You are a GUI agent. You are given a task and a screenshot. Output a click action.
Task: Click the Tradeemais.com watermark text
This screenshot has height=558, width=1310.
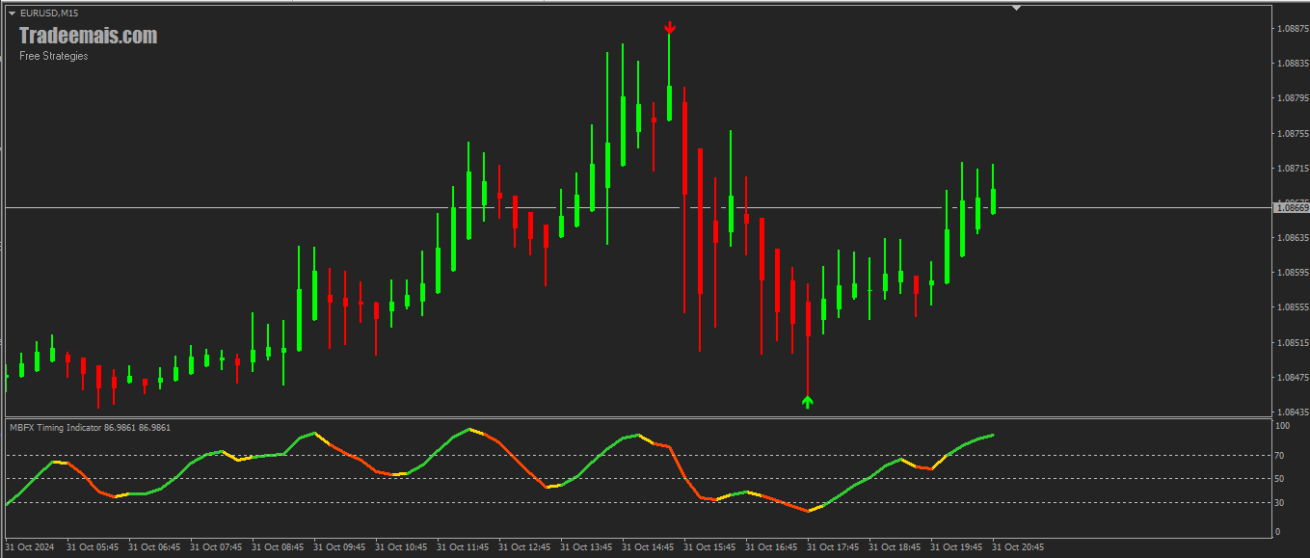[88, 37]
